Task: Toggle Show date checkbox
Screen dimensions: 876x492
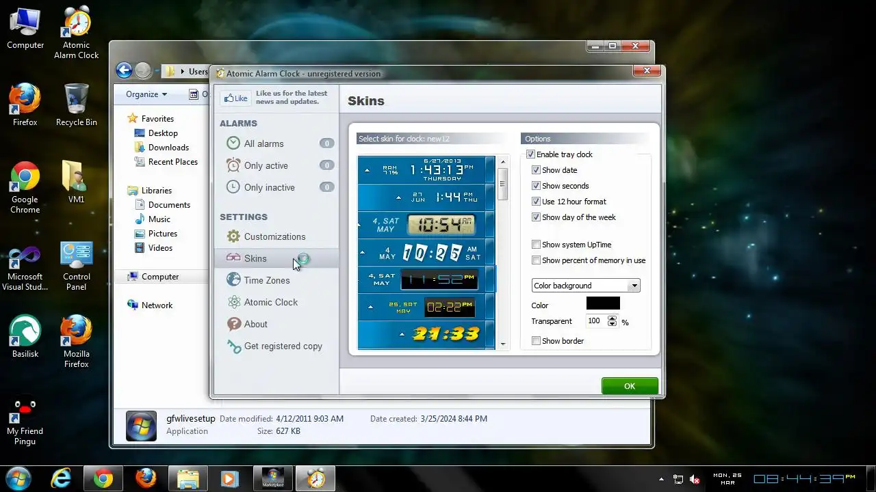Action: (537, 170)
